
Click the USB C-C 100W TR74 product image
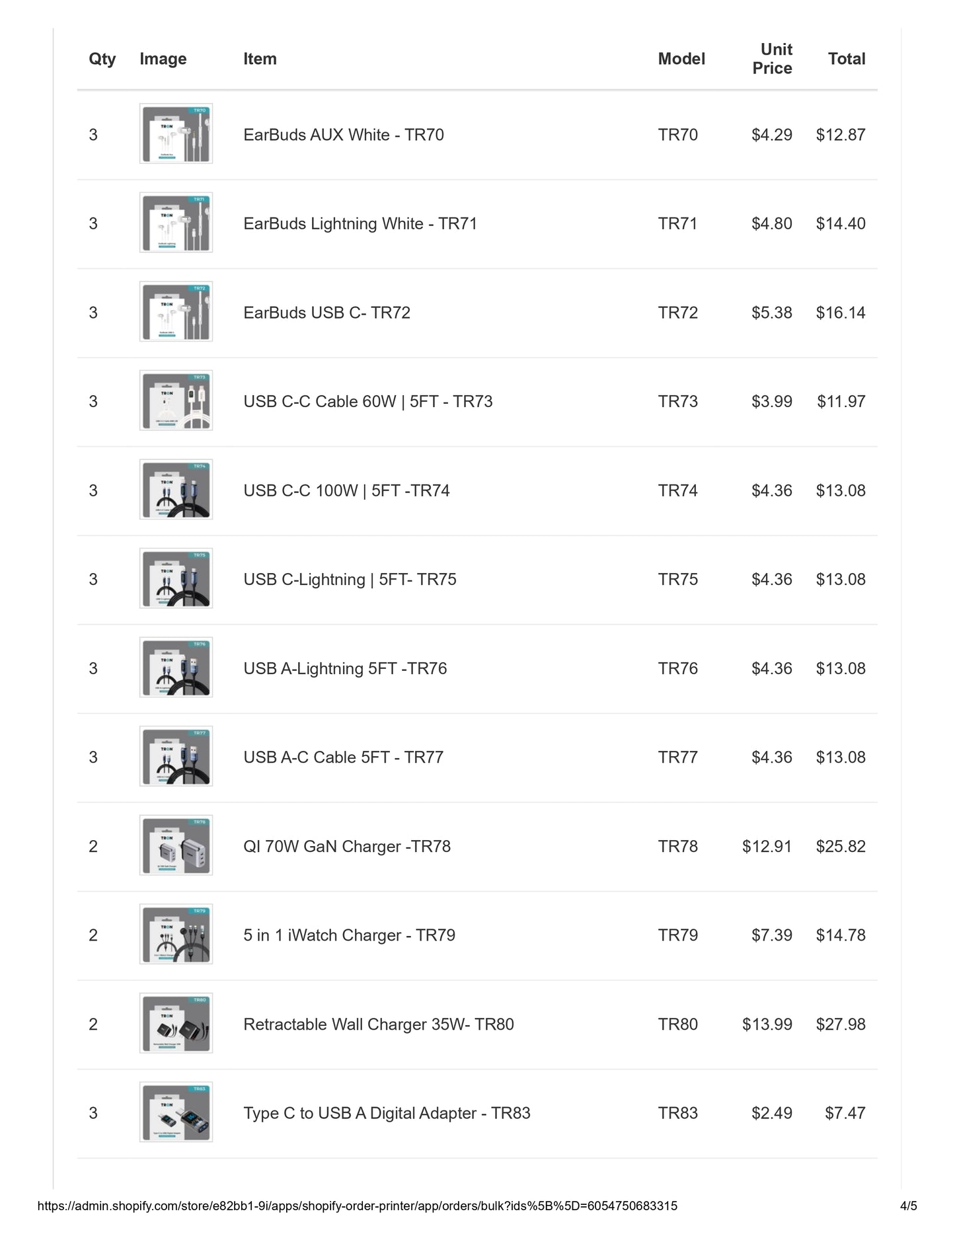[176, 490]
